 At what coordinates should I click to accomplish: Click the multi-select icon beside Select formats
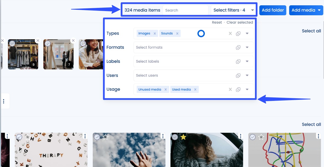[x=238, y=47]
